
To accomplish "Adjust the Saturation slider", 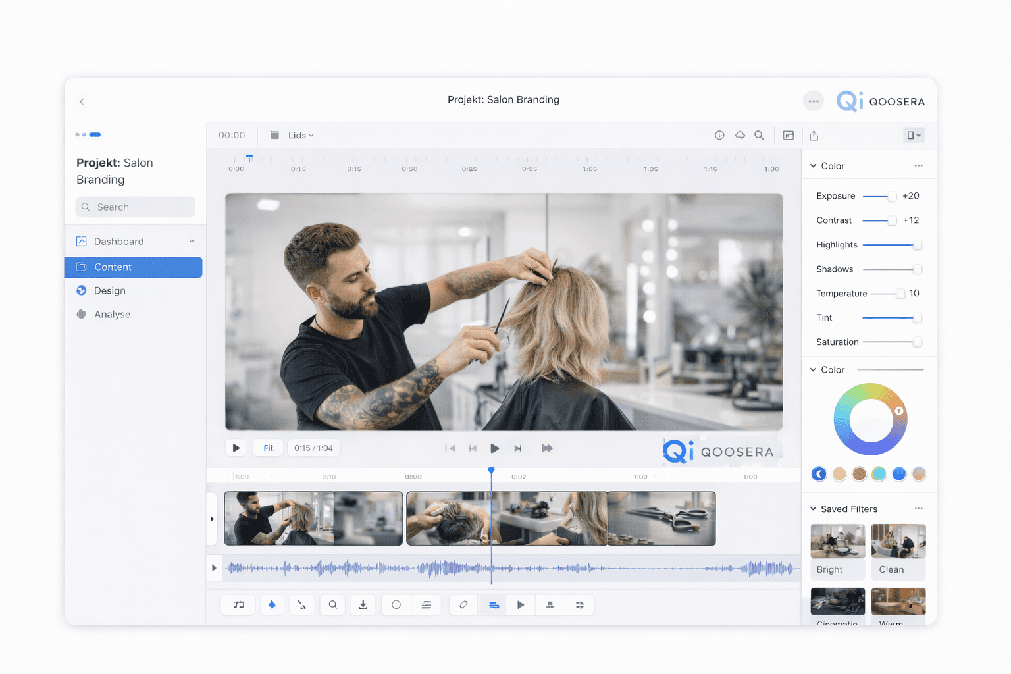I will (892, 342).
